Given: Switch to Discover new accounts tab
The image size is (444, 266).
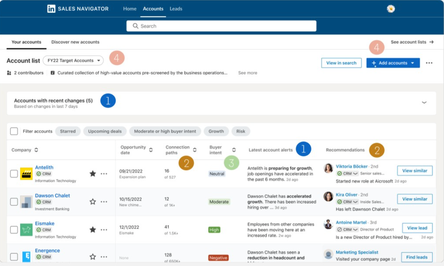Looking at the screenshot, I should tap(75, 42).
